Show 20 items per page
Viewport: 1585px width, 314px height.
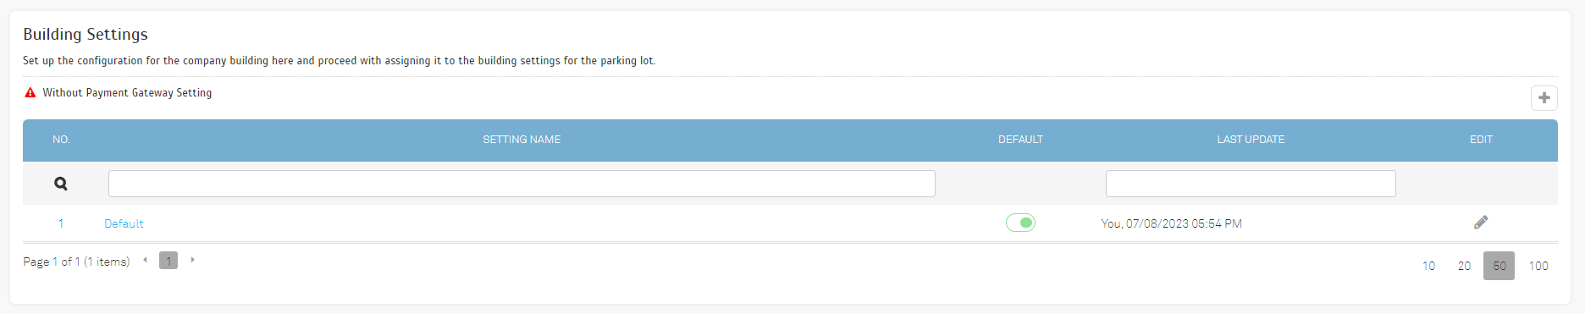(x=1464, y=266)
